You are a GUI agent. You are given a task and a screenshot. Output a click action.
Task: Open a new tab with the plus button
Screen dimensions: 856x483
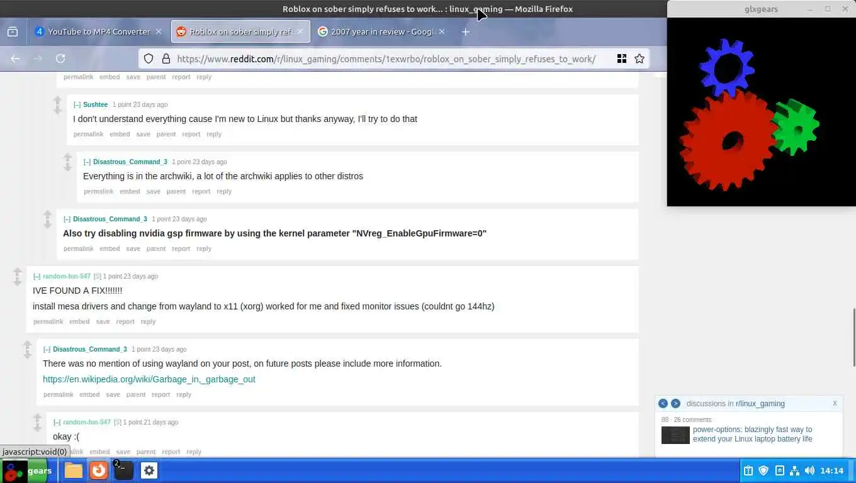[465, 31]
